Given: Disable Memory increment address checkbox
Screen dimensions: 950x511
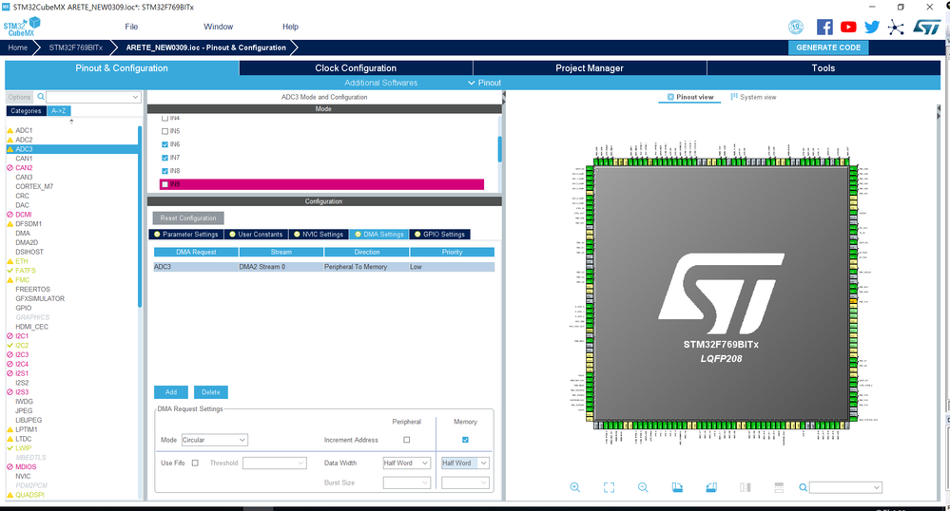Looking at the screenshot, I should 465,440.
